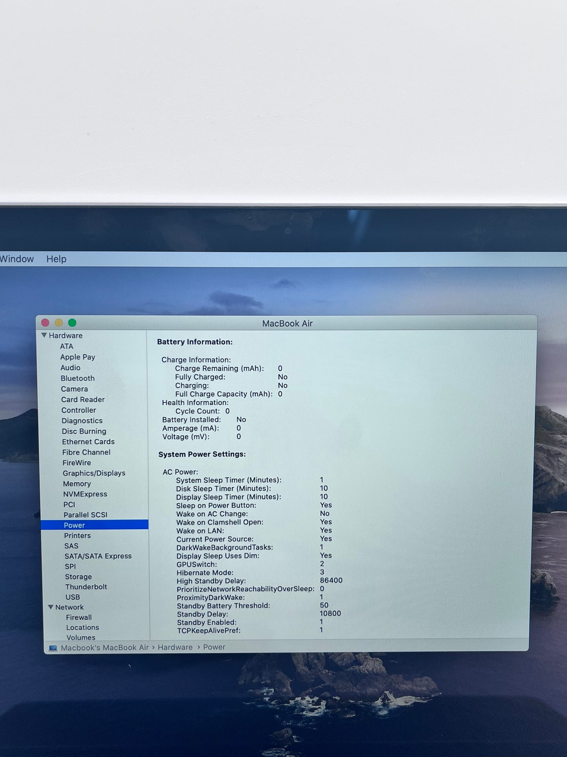This screenshot has width=567, height=757.
Task: Select Firewall under Network
Action: [79, 617]
